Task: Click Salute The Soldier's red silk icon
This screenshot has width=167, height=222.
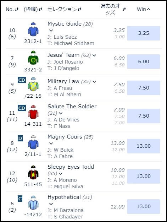Action: click(x=33, y=112)
